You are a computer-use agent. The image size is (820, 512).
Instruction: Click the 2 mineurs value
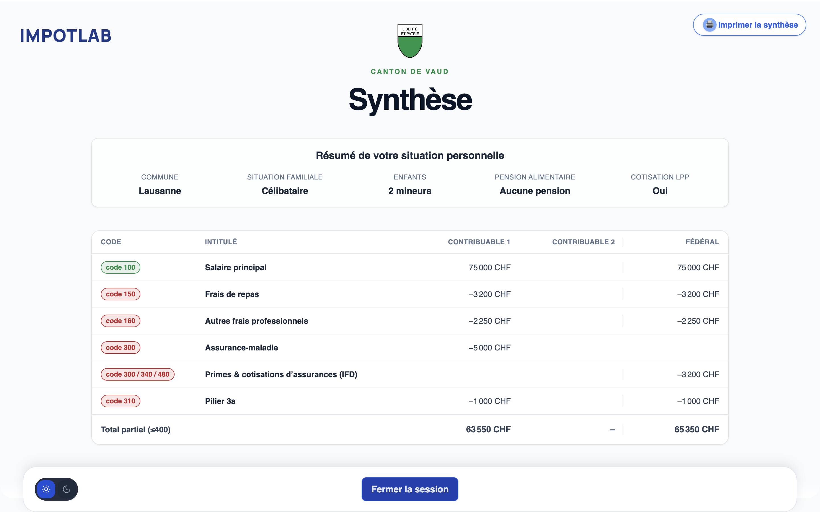pyautogui.click(x=410, y=191)
